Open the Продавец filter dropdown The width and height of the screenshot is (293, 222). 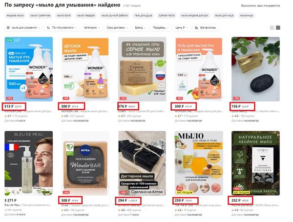coord(161,28)
